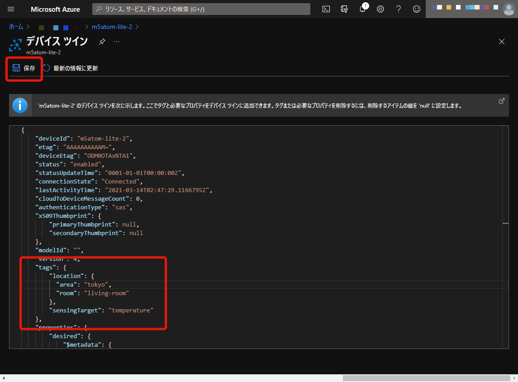518x382 pixels.
Task: Click the "etag" value AAAAAAAAAAM=
Action: (x=87, y=147)
